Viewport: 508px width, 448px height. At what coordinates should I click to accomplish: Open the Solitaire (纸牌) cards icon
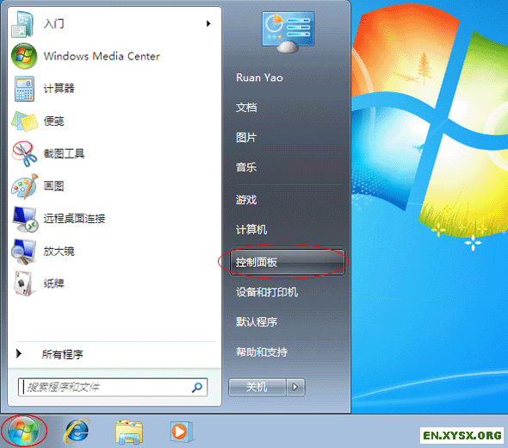23,283
